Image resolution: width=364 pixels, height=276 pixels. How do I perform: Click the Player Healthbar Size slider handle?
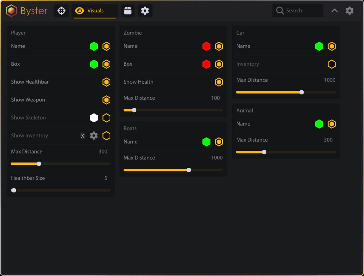[14, 190]
